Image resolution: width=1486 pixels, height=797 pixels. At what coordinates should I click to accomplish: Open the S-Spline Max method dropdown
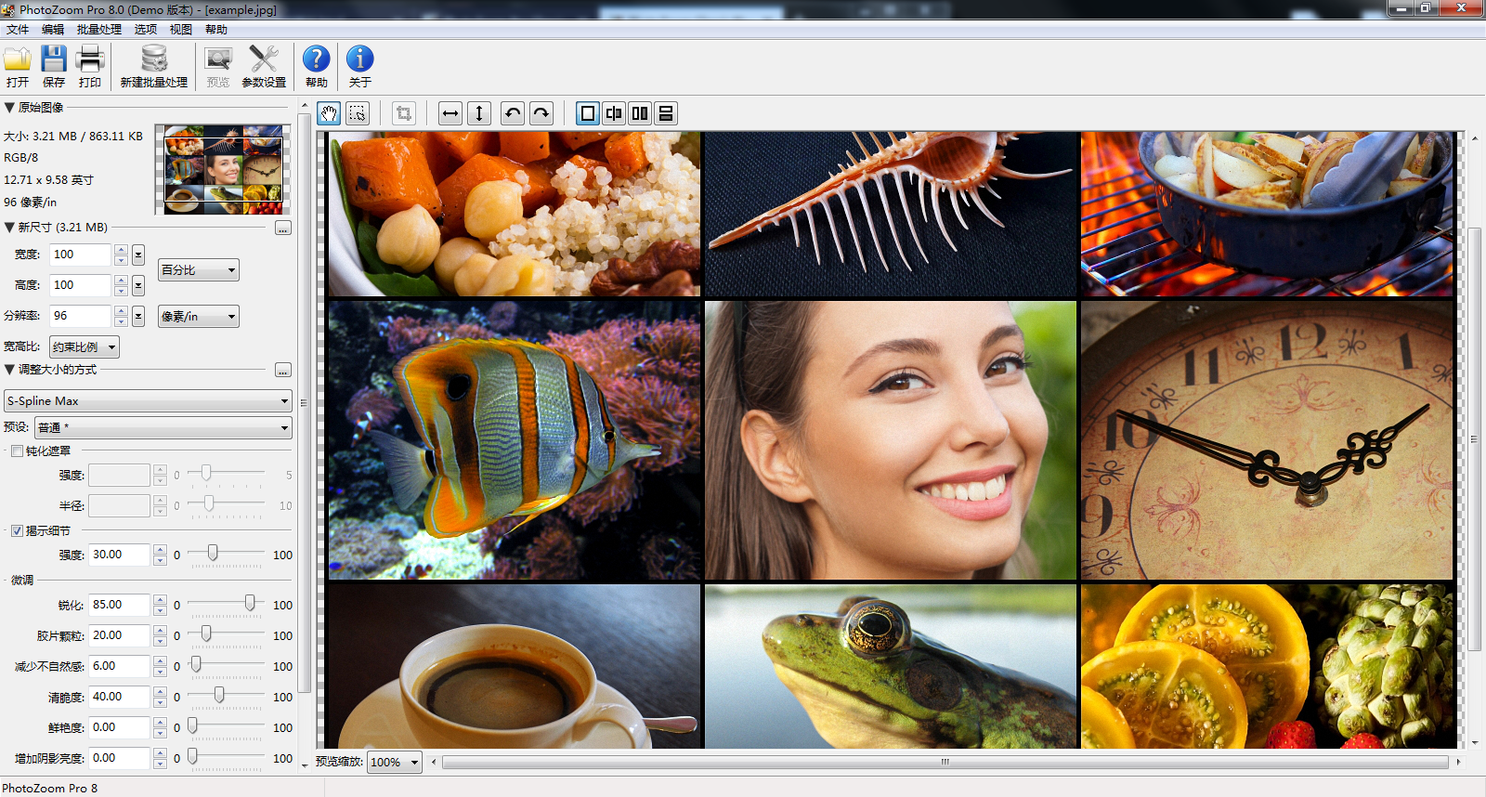pyautogui.click(x=149, y=401)
